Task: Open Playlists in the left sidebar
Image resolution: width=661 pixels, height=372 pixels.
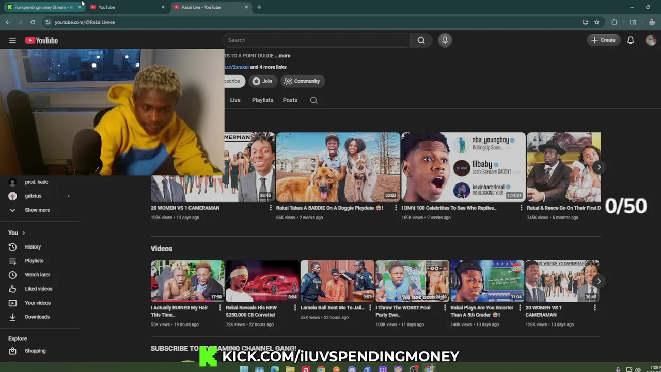Action: point(34,261)
